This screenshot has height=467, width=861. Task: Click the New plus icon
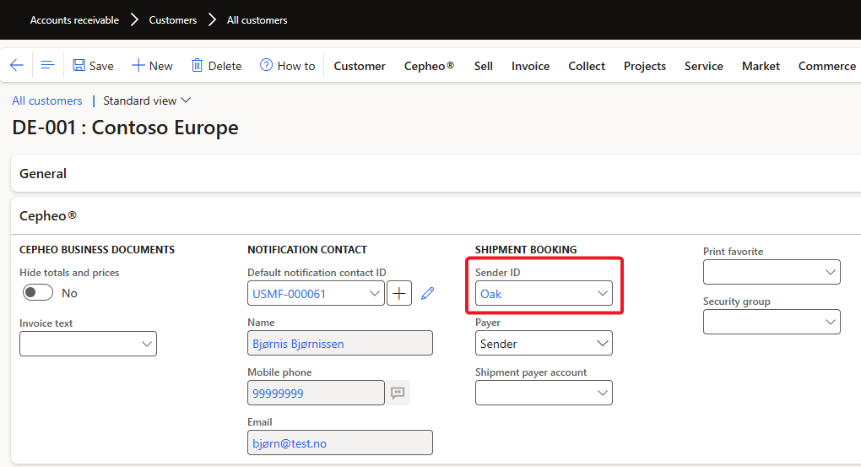(138, 66)
